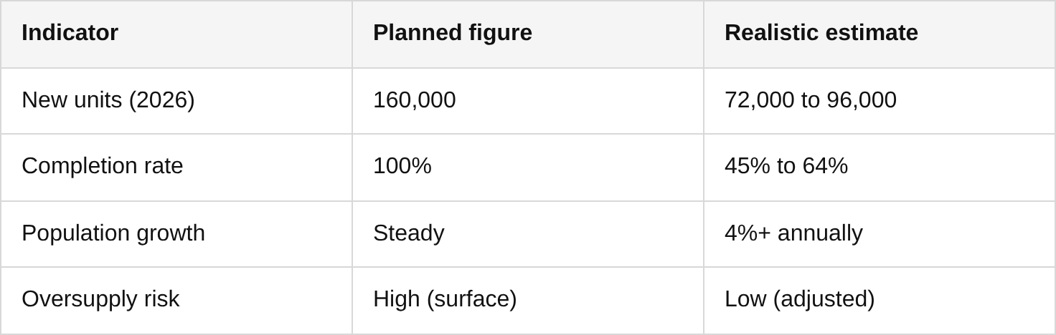Click the Realistic estimate column header
The image size is (1056, 335).
[x=821, y=33]
